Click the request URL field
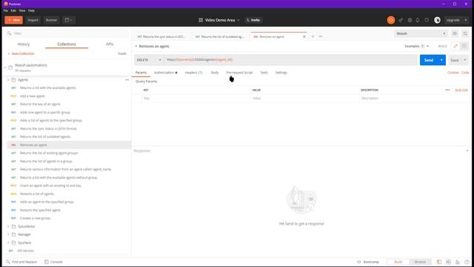Image resolution: width=474 pixels, height=267 pixels. coord(290,60)
